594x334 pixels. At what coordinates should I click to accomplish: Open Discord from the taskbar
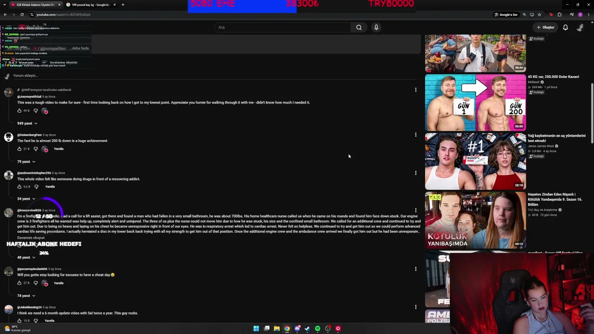(297, 328)
